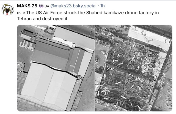The height and width of the screenshot is (114, 176).
Task: Click the USIR flag label starting the post
Action: click(x=21, y=13)
